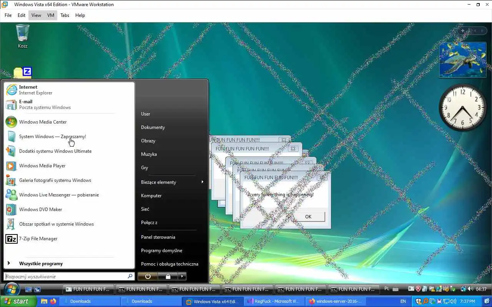Image resolution: width=492 pixels, height=307 pixels.
Task: Open Obszar spotkań w systemie Windows
Action: click(69, 224)
